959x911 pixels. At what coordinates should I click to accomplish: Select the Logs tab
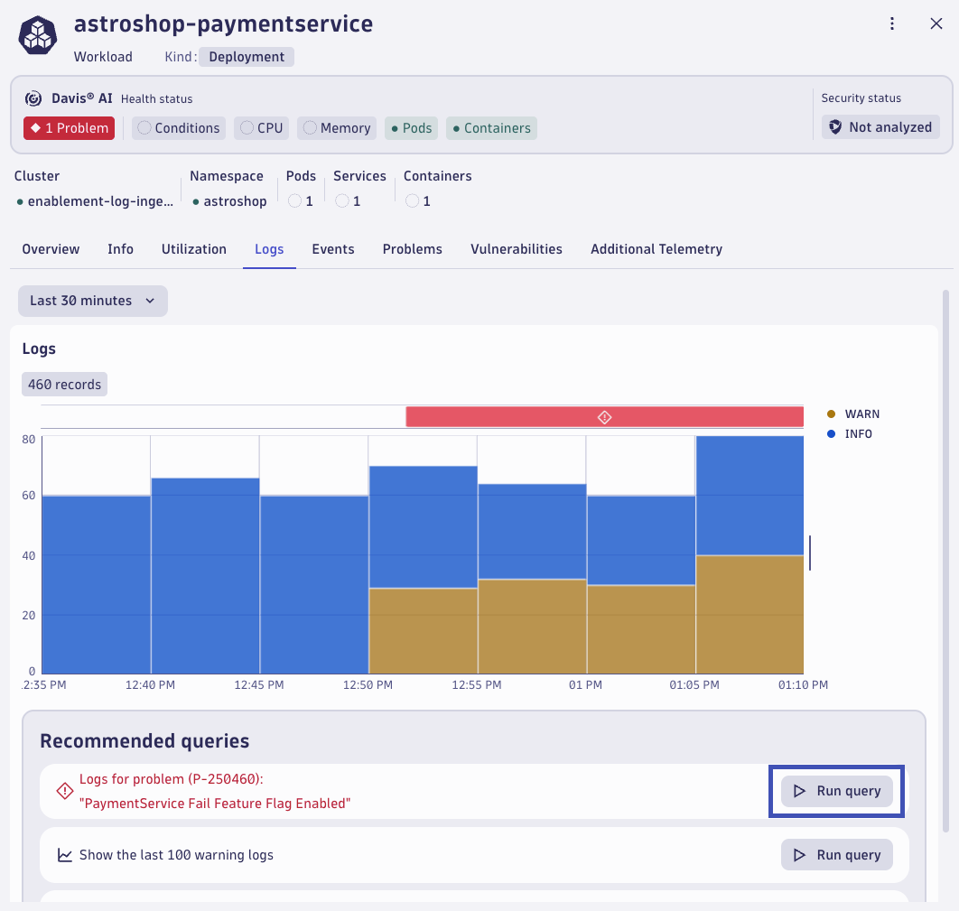(269, 249)
